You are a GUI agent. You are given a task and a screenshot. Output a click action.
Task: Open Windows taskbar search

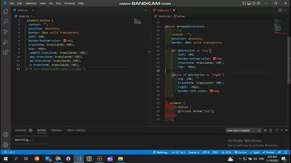[x=16, y=159]
